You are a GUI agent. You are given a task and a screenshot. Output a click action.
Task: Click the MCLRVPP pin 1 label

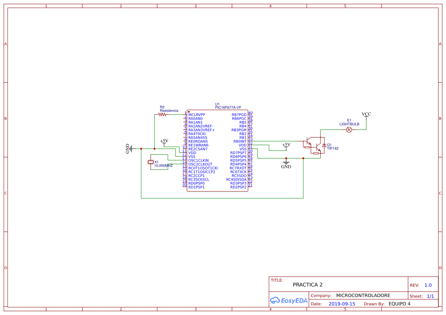pyautogui.click(x=197, y=115)
